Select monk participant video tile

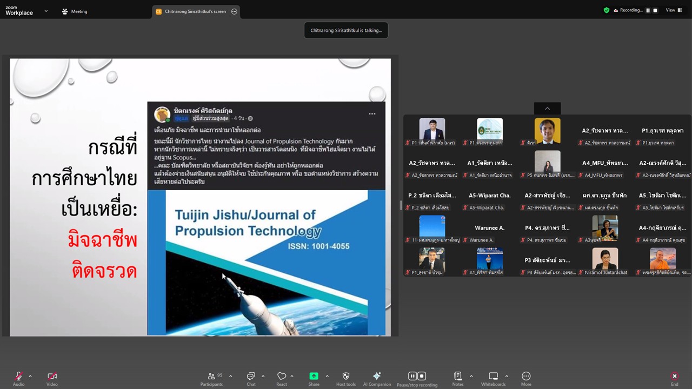662,261
